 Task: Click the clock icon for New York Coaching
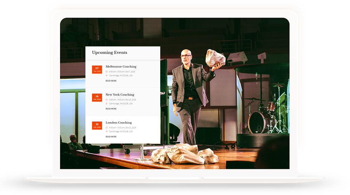tap(107, 100)
